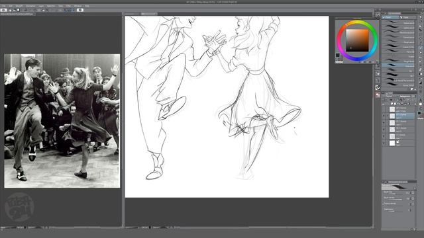Click the transparent color checker in tool palette
Screen dimensions: 424x238
pyautogui.click(x=421, y=118)
